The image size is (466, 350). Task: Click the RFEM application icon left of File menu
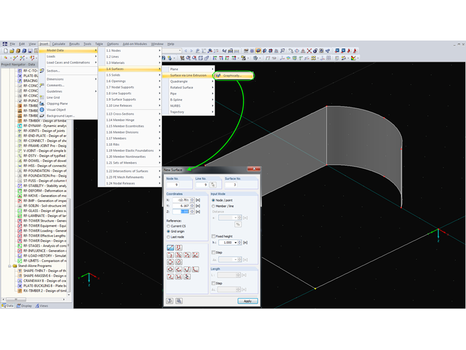click(x=5, y=44)
